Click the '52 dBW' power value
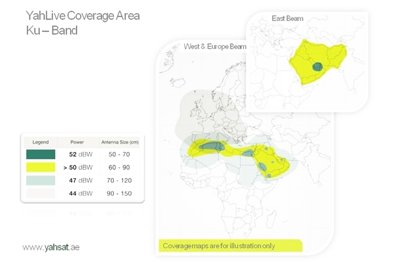The width and height of the screenshot is (393, 262). point(81,154)
